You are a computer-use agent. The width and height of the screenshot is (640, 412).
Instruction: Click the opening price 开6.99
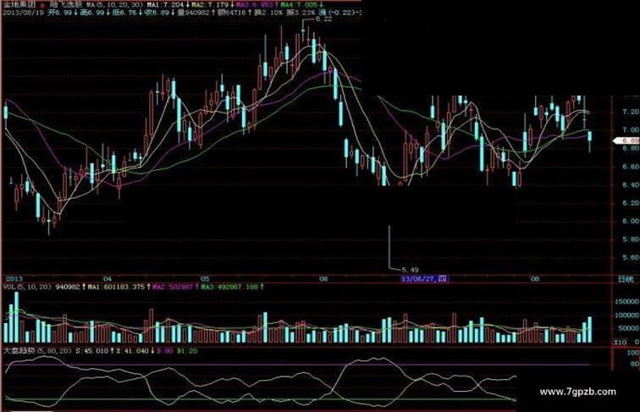61,13
